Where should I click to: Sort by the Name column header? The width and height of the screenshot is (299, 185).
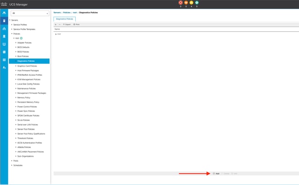point(57,29)
